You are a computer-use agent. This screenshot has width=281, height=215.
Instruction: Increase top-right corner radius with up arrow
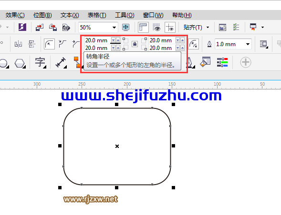(182, 40)
